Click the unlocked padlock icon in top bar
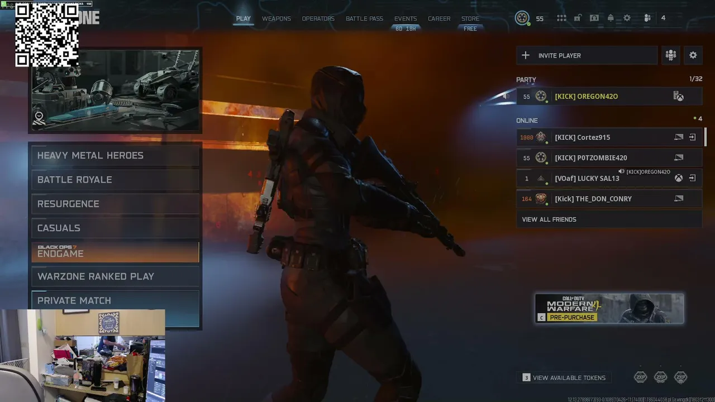Image resolution: width=715 pixels, height=402 pixels. pyautogui.click(x=578, y=18)
